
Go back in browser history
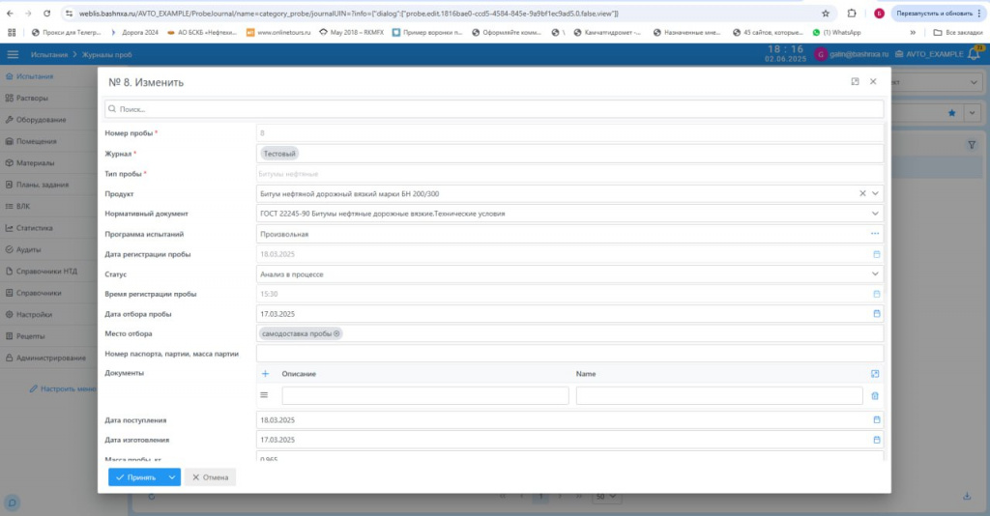coord(10,14)
